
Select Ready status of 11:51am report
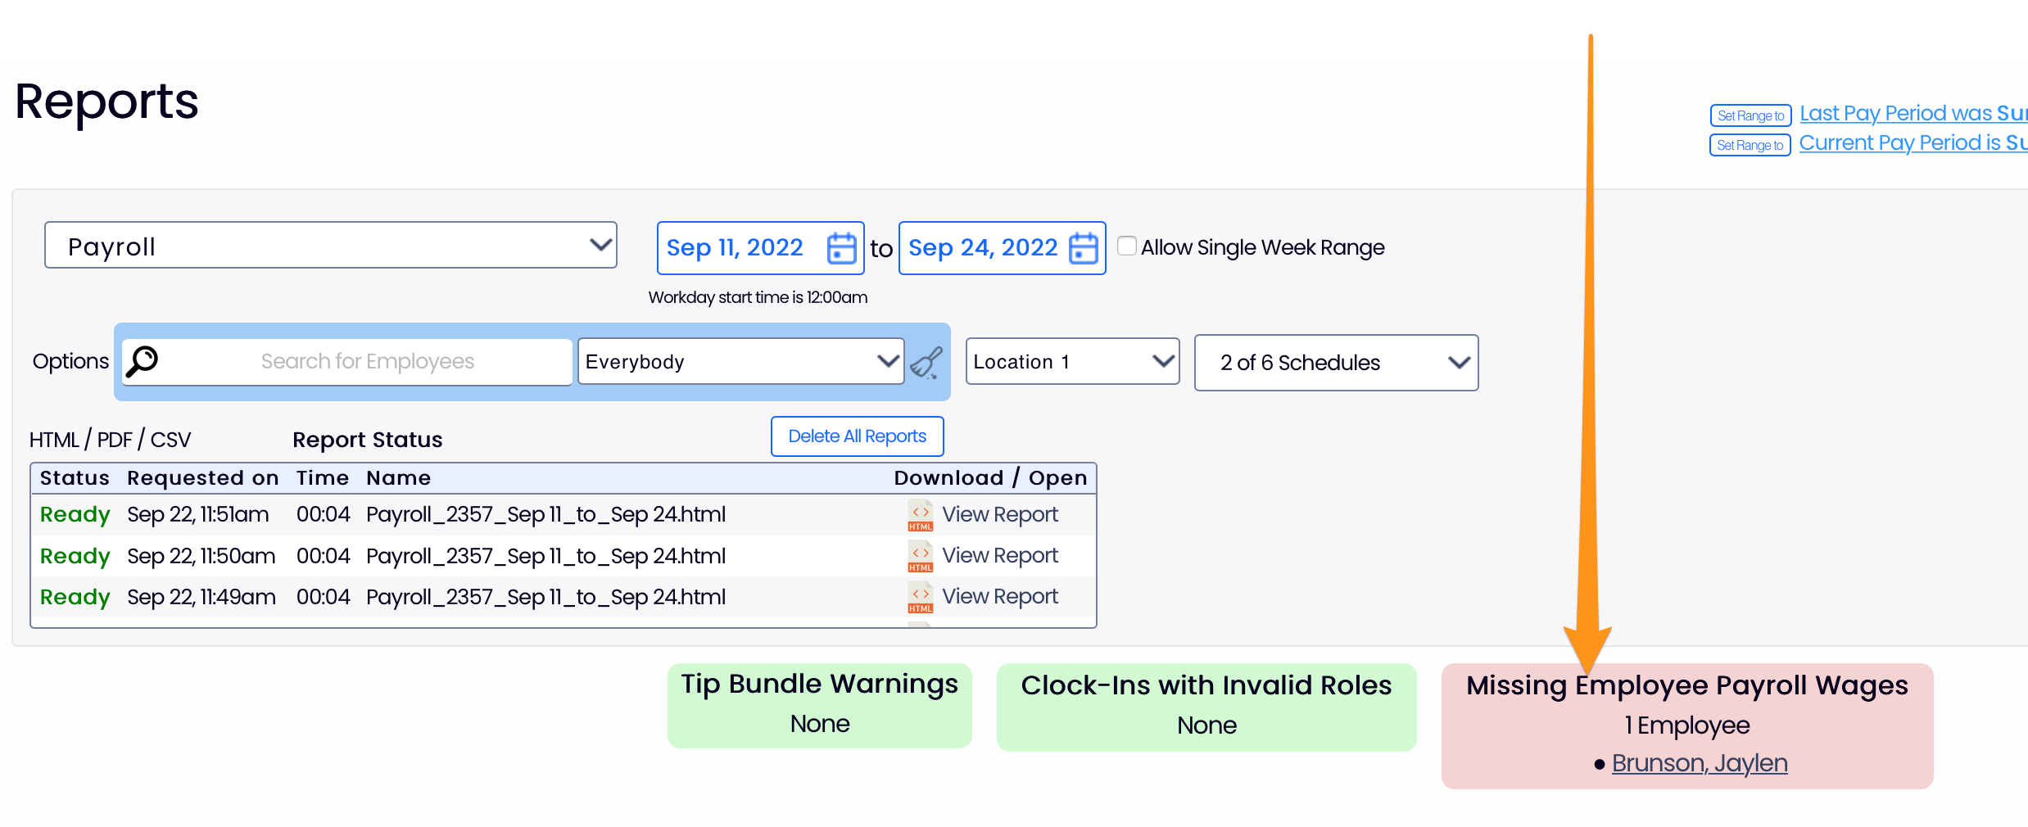[x=75, y=515]
